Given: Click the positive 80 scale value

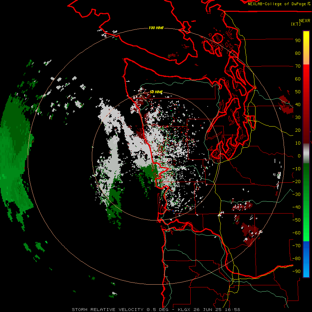Looking at the screenshot, I should 298,53.
